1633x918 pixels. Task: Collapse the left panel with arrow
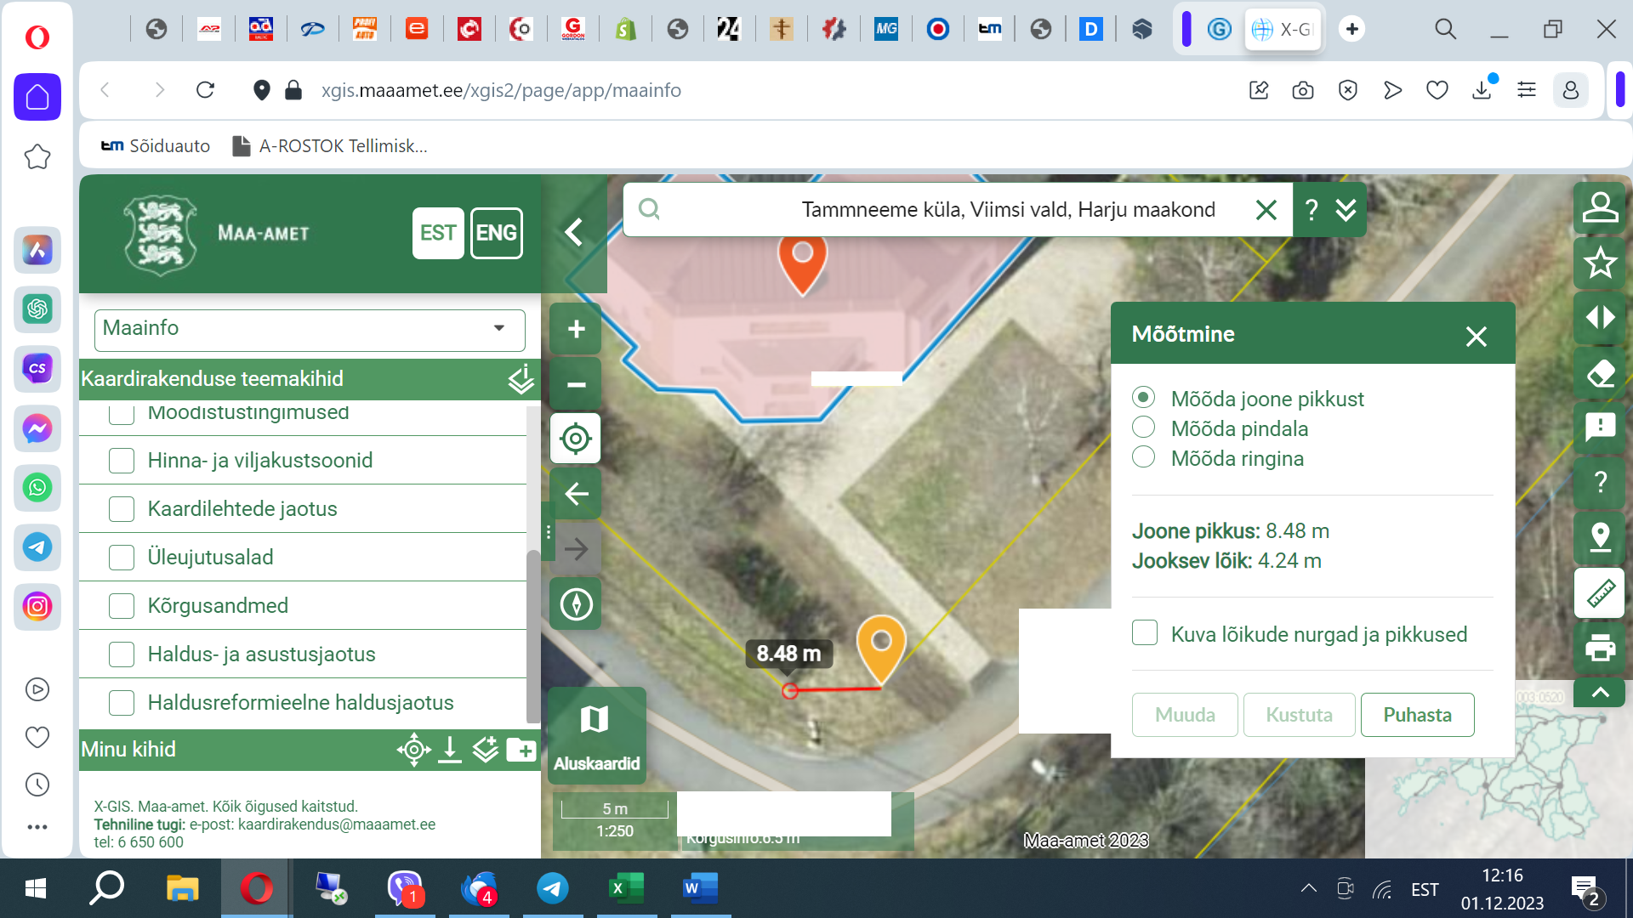click(x=574, y=232)
